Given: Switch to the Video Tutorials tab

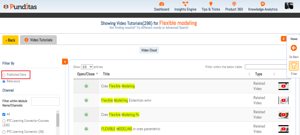Looking at the screenshot, I should (x=38, y=40).
